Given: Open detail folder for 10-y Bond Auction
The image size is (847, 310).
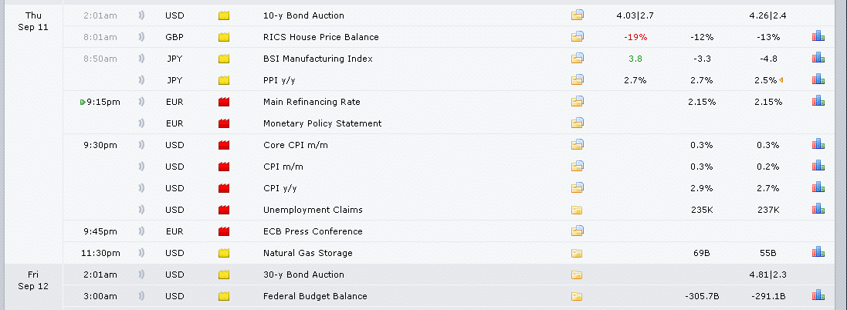Looking at the screenshot, I should point(578,15).
